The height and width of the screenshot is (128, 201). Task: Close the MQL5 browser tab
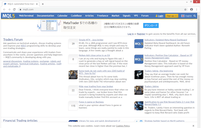[37, 4]
